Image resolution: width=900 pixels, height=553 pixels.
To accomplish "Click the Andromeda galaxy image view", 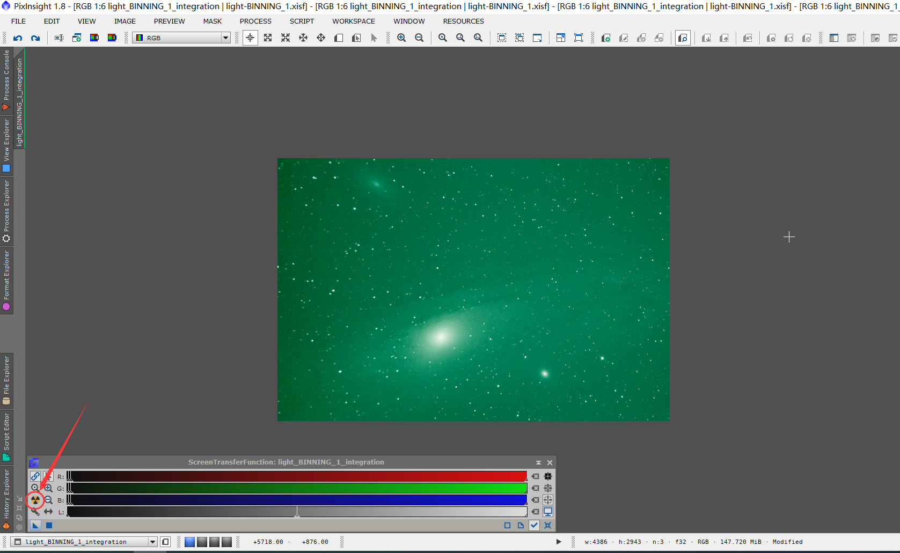I will coord(473,290).
